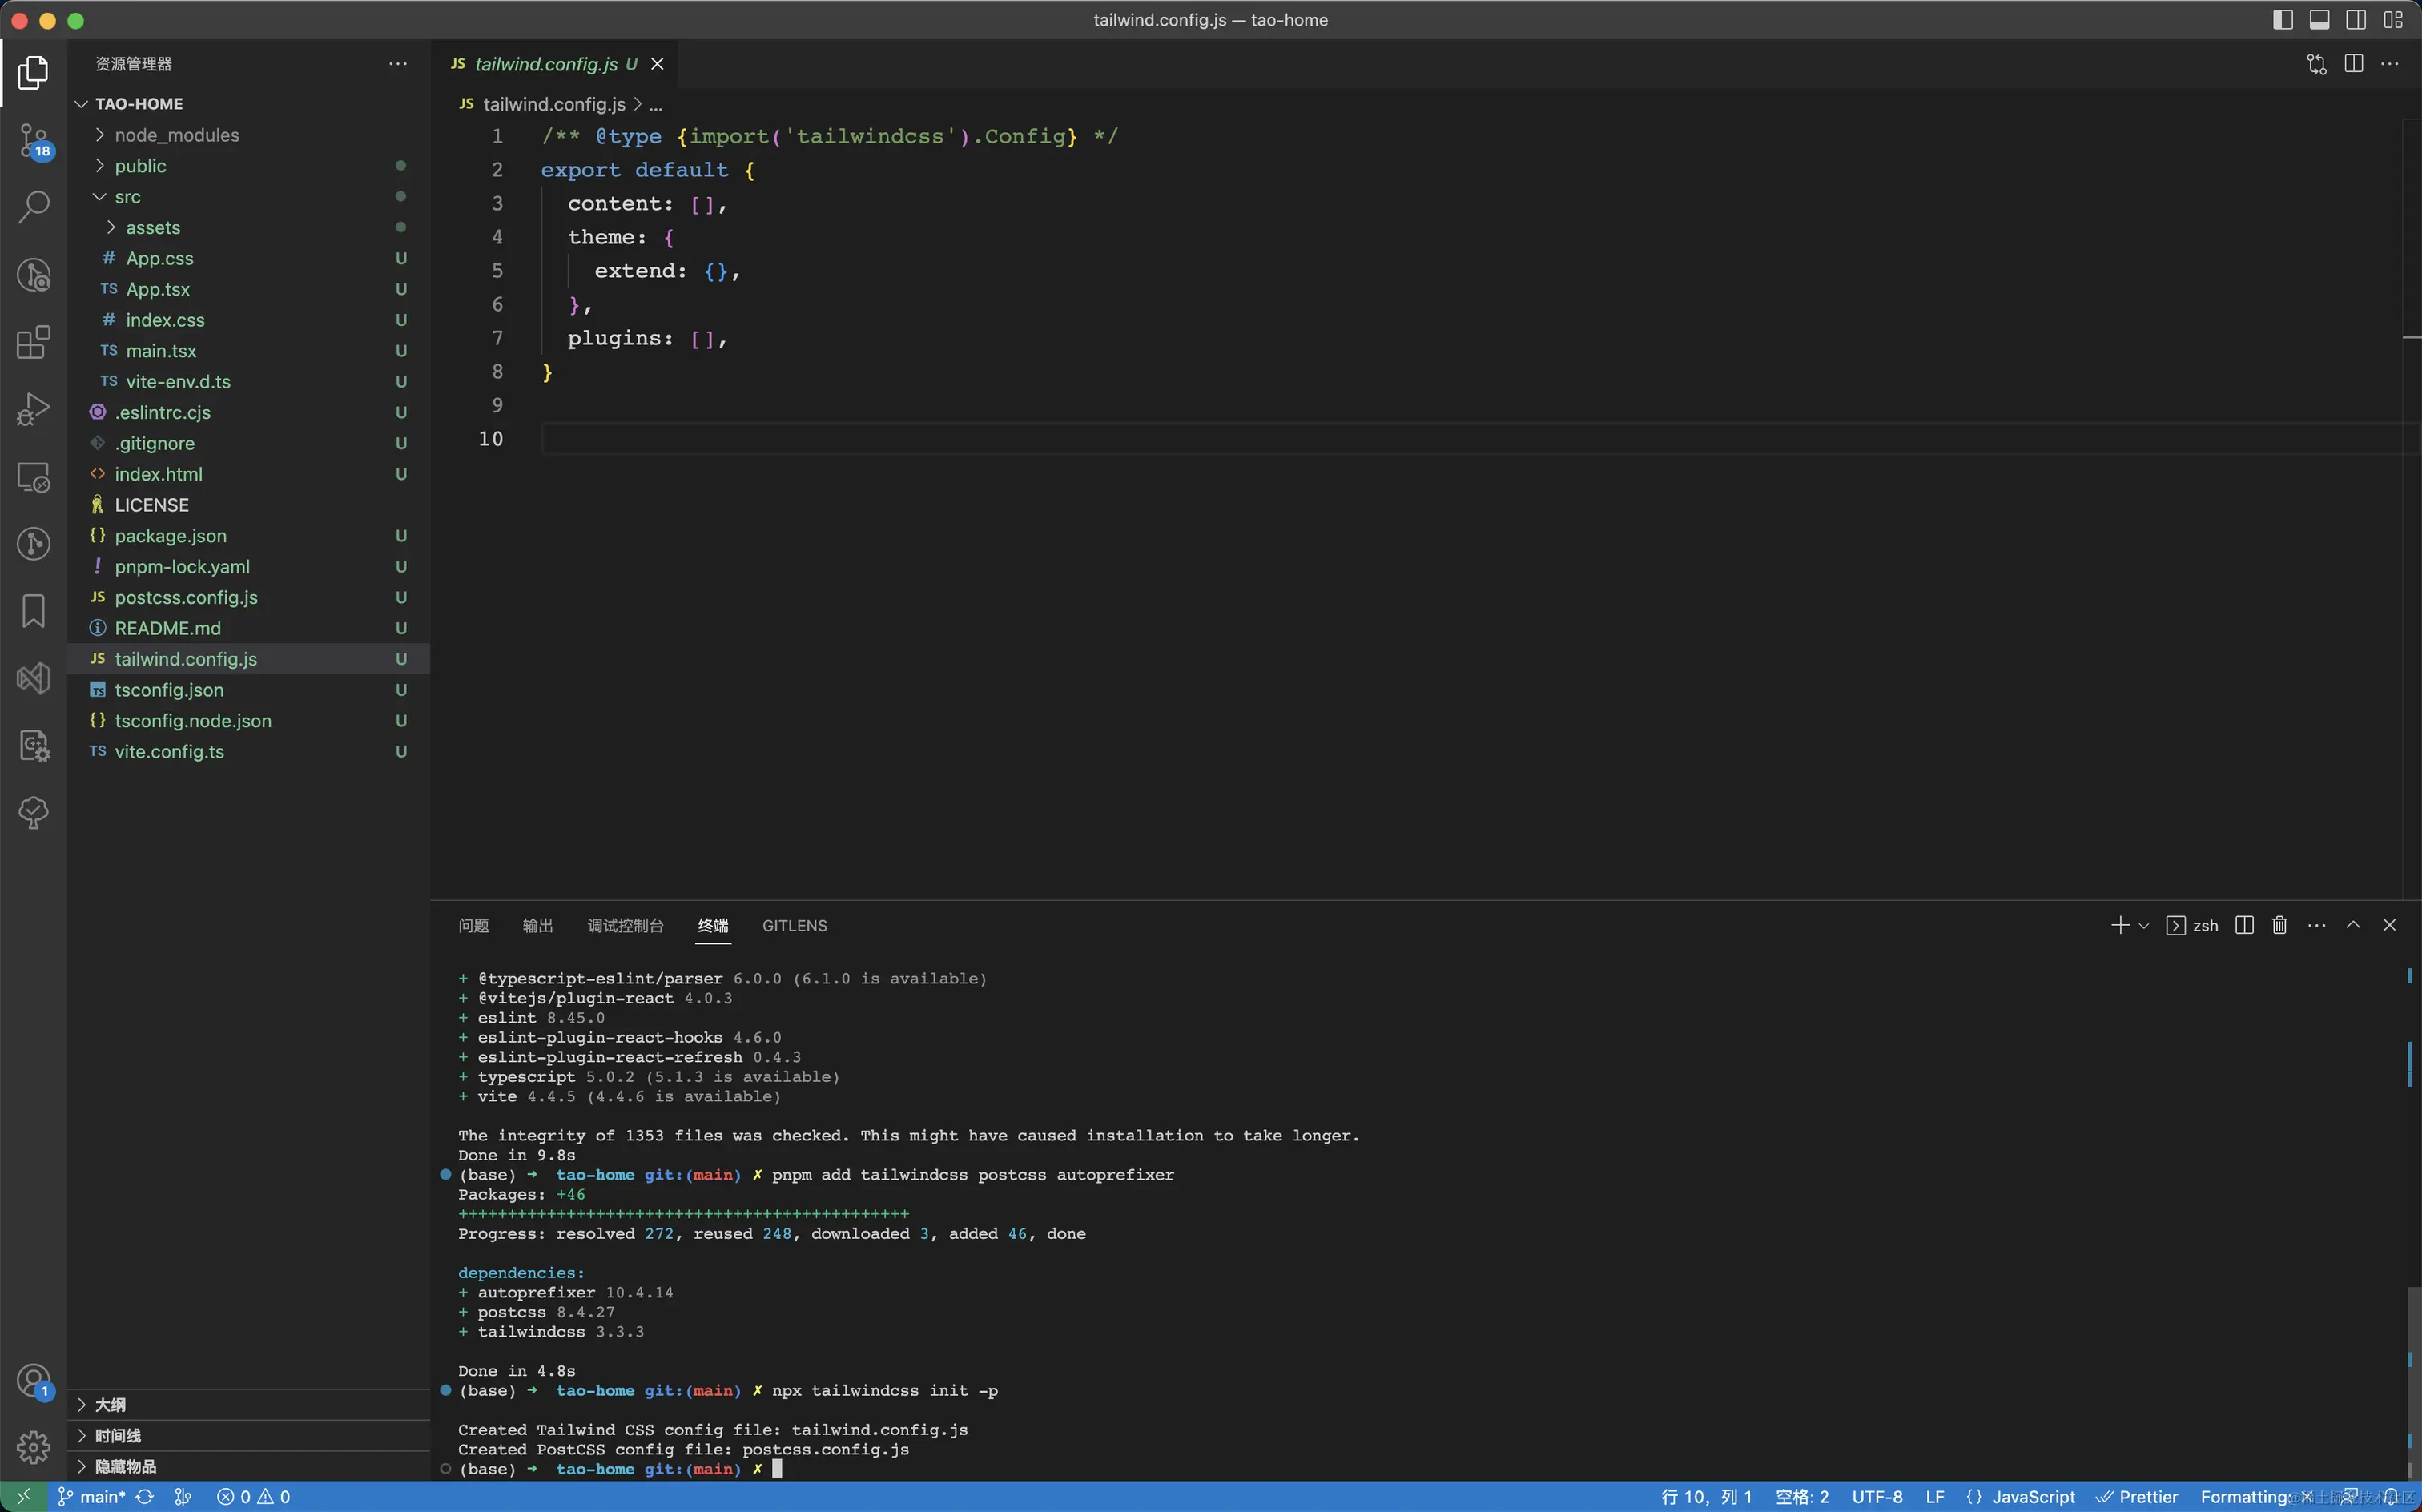The height and width of the screenshot is (1512, 2422).
Task: Open the Search view in activity bar
Action: (x=33, y=207)
